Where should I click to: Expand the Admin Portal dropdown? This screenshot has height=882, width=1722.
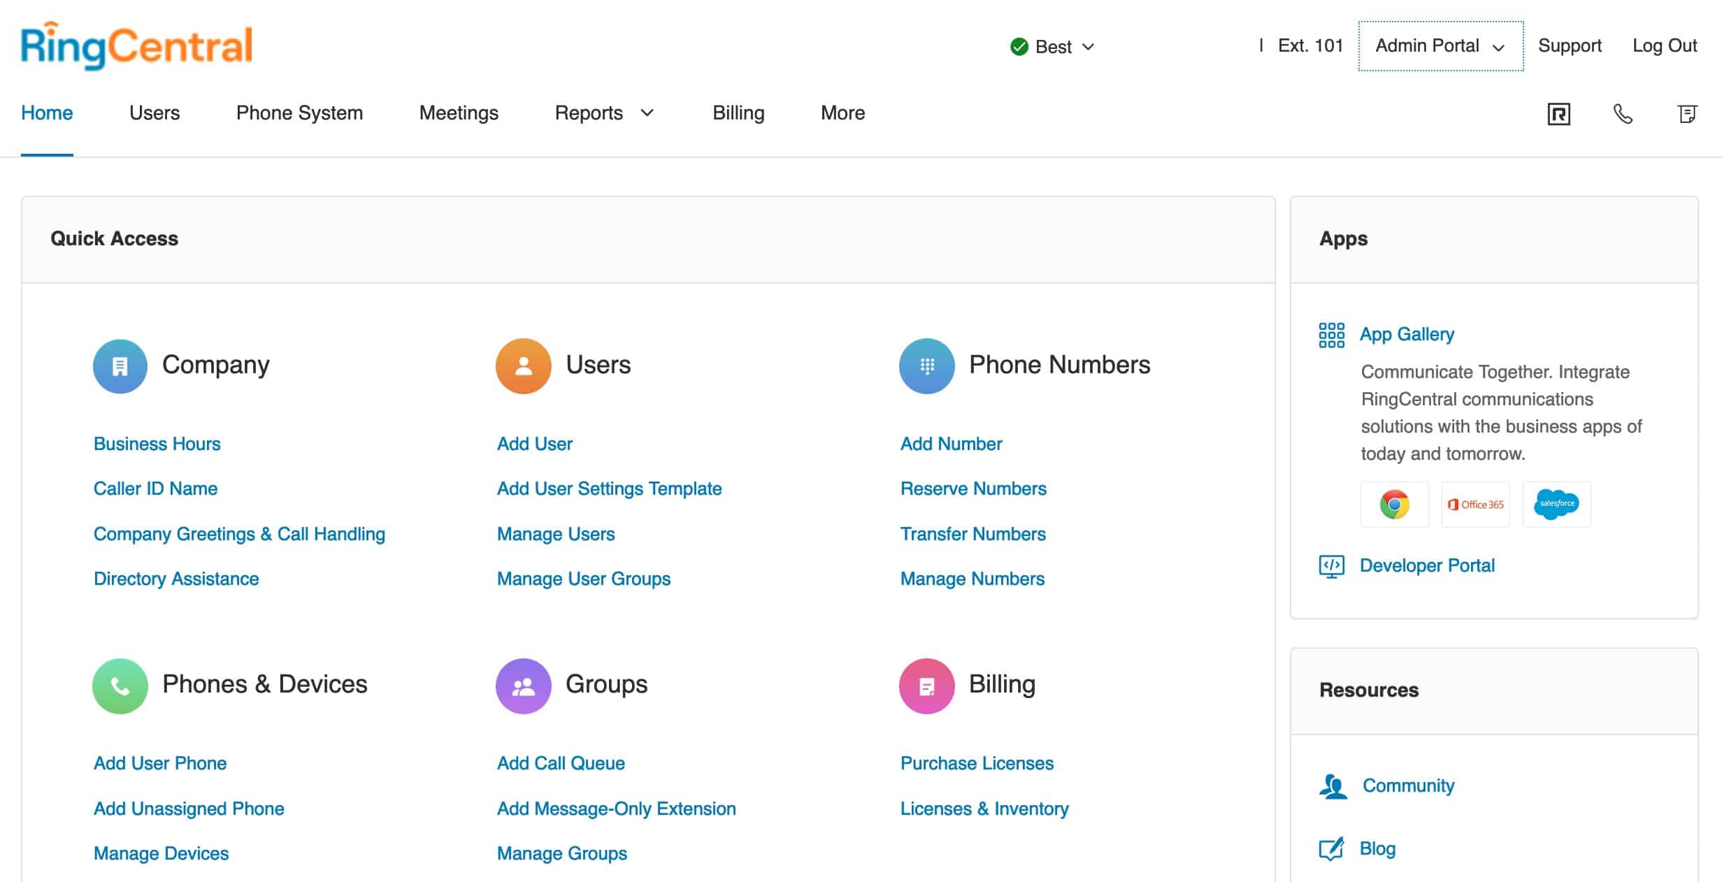(x=1440, y=46)
